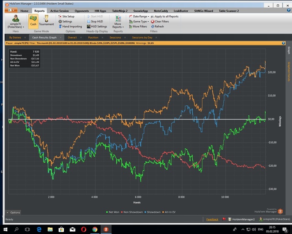Clear Filters in the ribbon
The height and width of the screenshot is (234, 292).
point(160,21)
